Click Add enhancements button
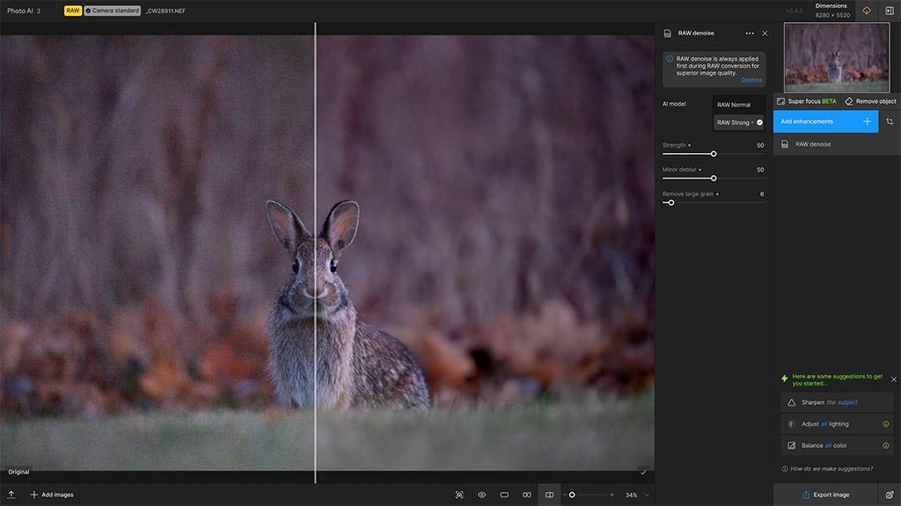The width and height of the screenshot is (901, 506). pyautogui.click(x=825, y=121)
